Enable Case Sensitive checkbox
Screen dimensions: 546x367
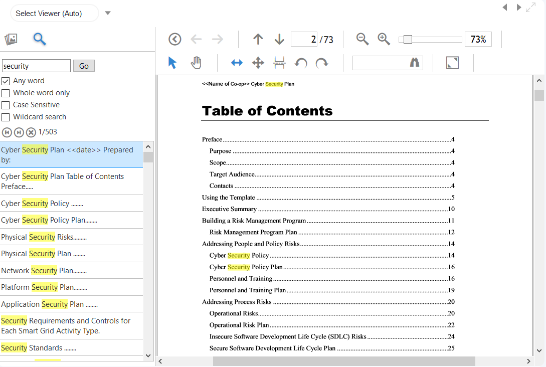6,105
